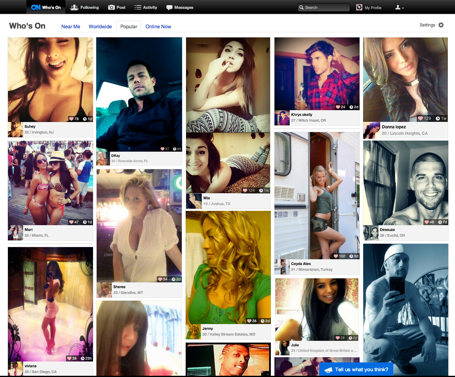Open Donna lopez's small profile avatar
This screenshot has height=377, width=455.
372,131
